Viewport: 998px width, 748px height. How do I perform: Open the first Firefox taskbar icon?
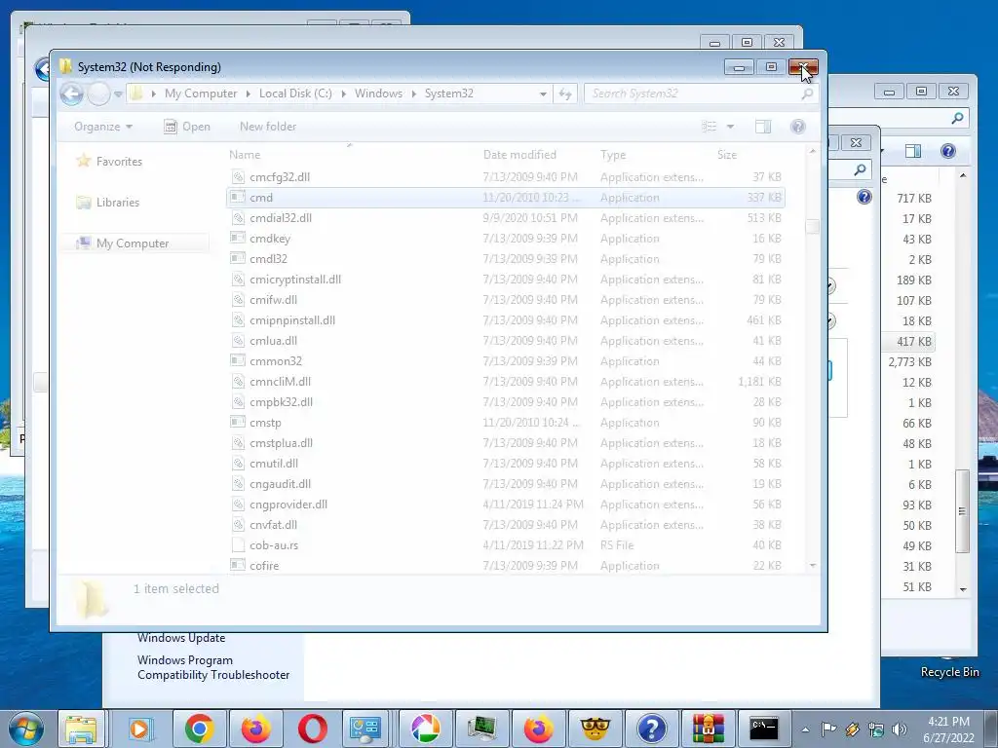pyautogui.click(x=256, y=729)
